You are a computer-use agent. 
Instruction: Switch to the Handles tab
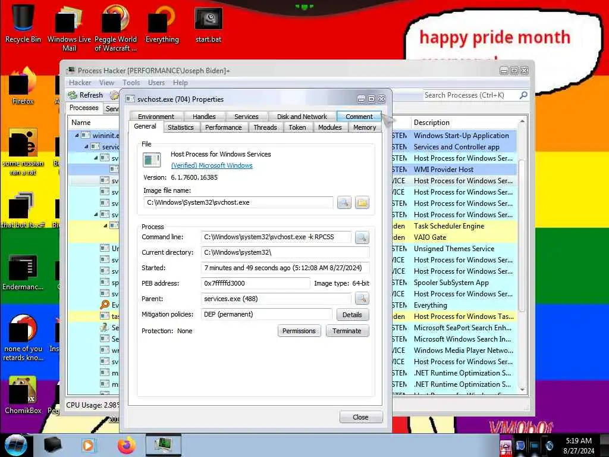[204, 117]
